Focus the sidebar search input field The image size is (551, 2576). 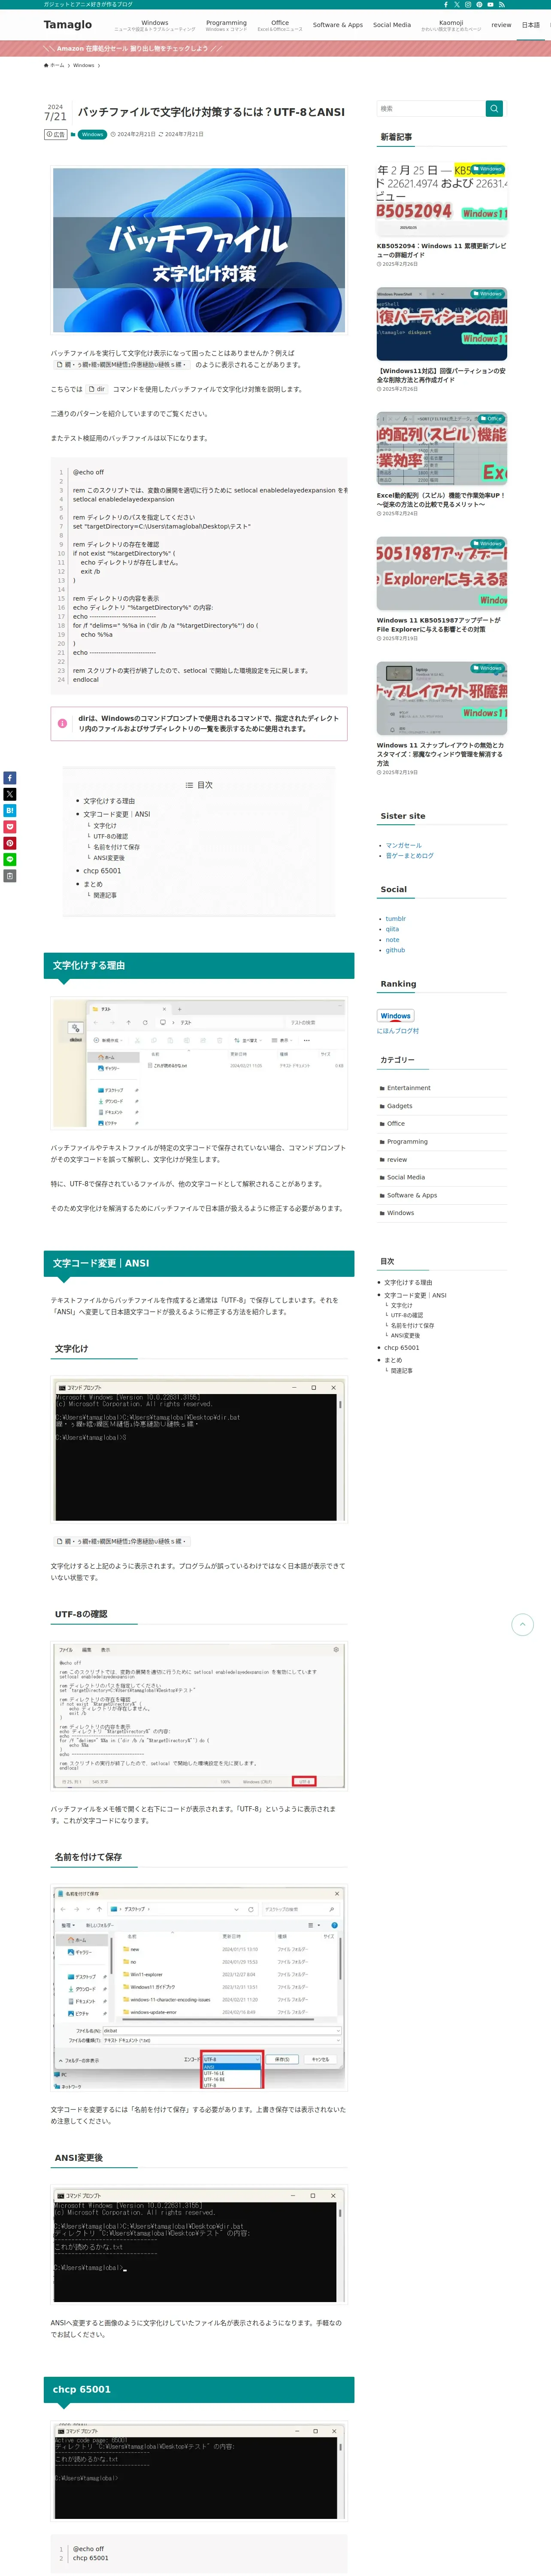(x=431, y=108)
